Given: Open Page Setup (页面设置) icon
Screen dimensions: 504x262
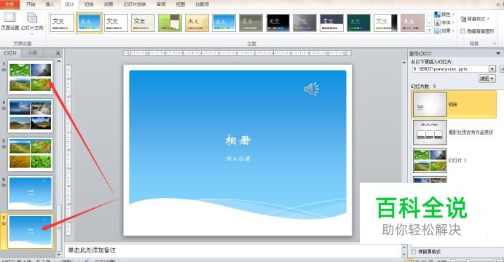Looking at the screenshot, I should [9, 21].
